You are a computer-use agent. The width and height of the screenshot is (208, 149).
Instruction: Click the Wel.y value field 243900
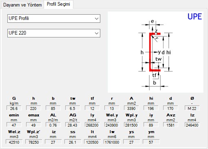[x=112, y=125]
